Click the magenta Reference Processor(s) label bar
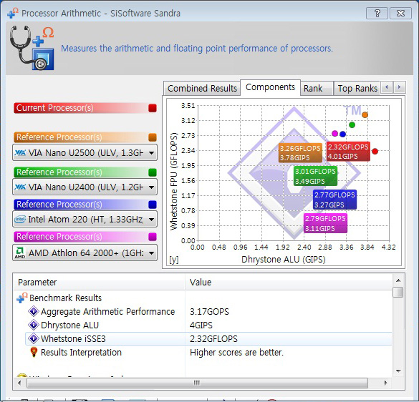Viewport: 419px width, 402px height. pos(85,237)
